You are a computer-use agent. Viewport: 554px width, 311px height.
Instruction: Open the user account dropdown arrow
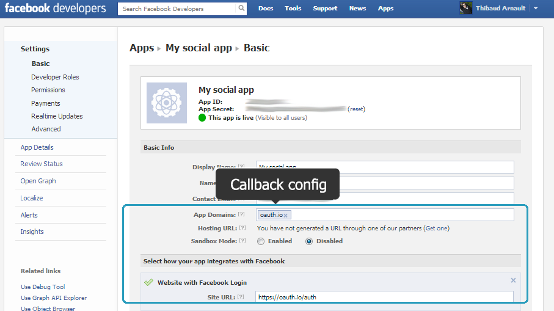tap(536, 8)
